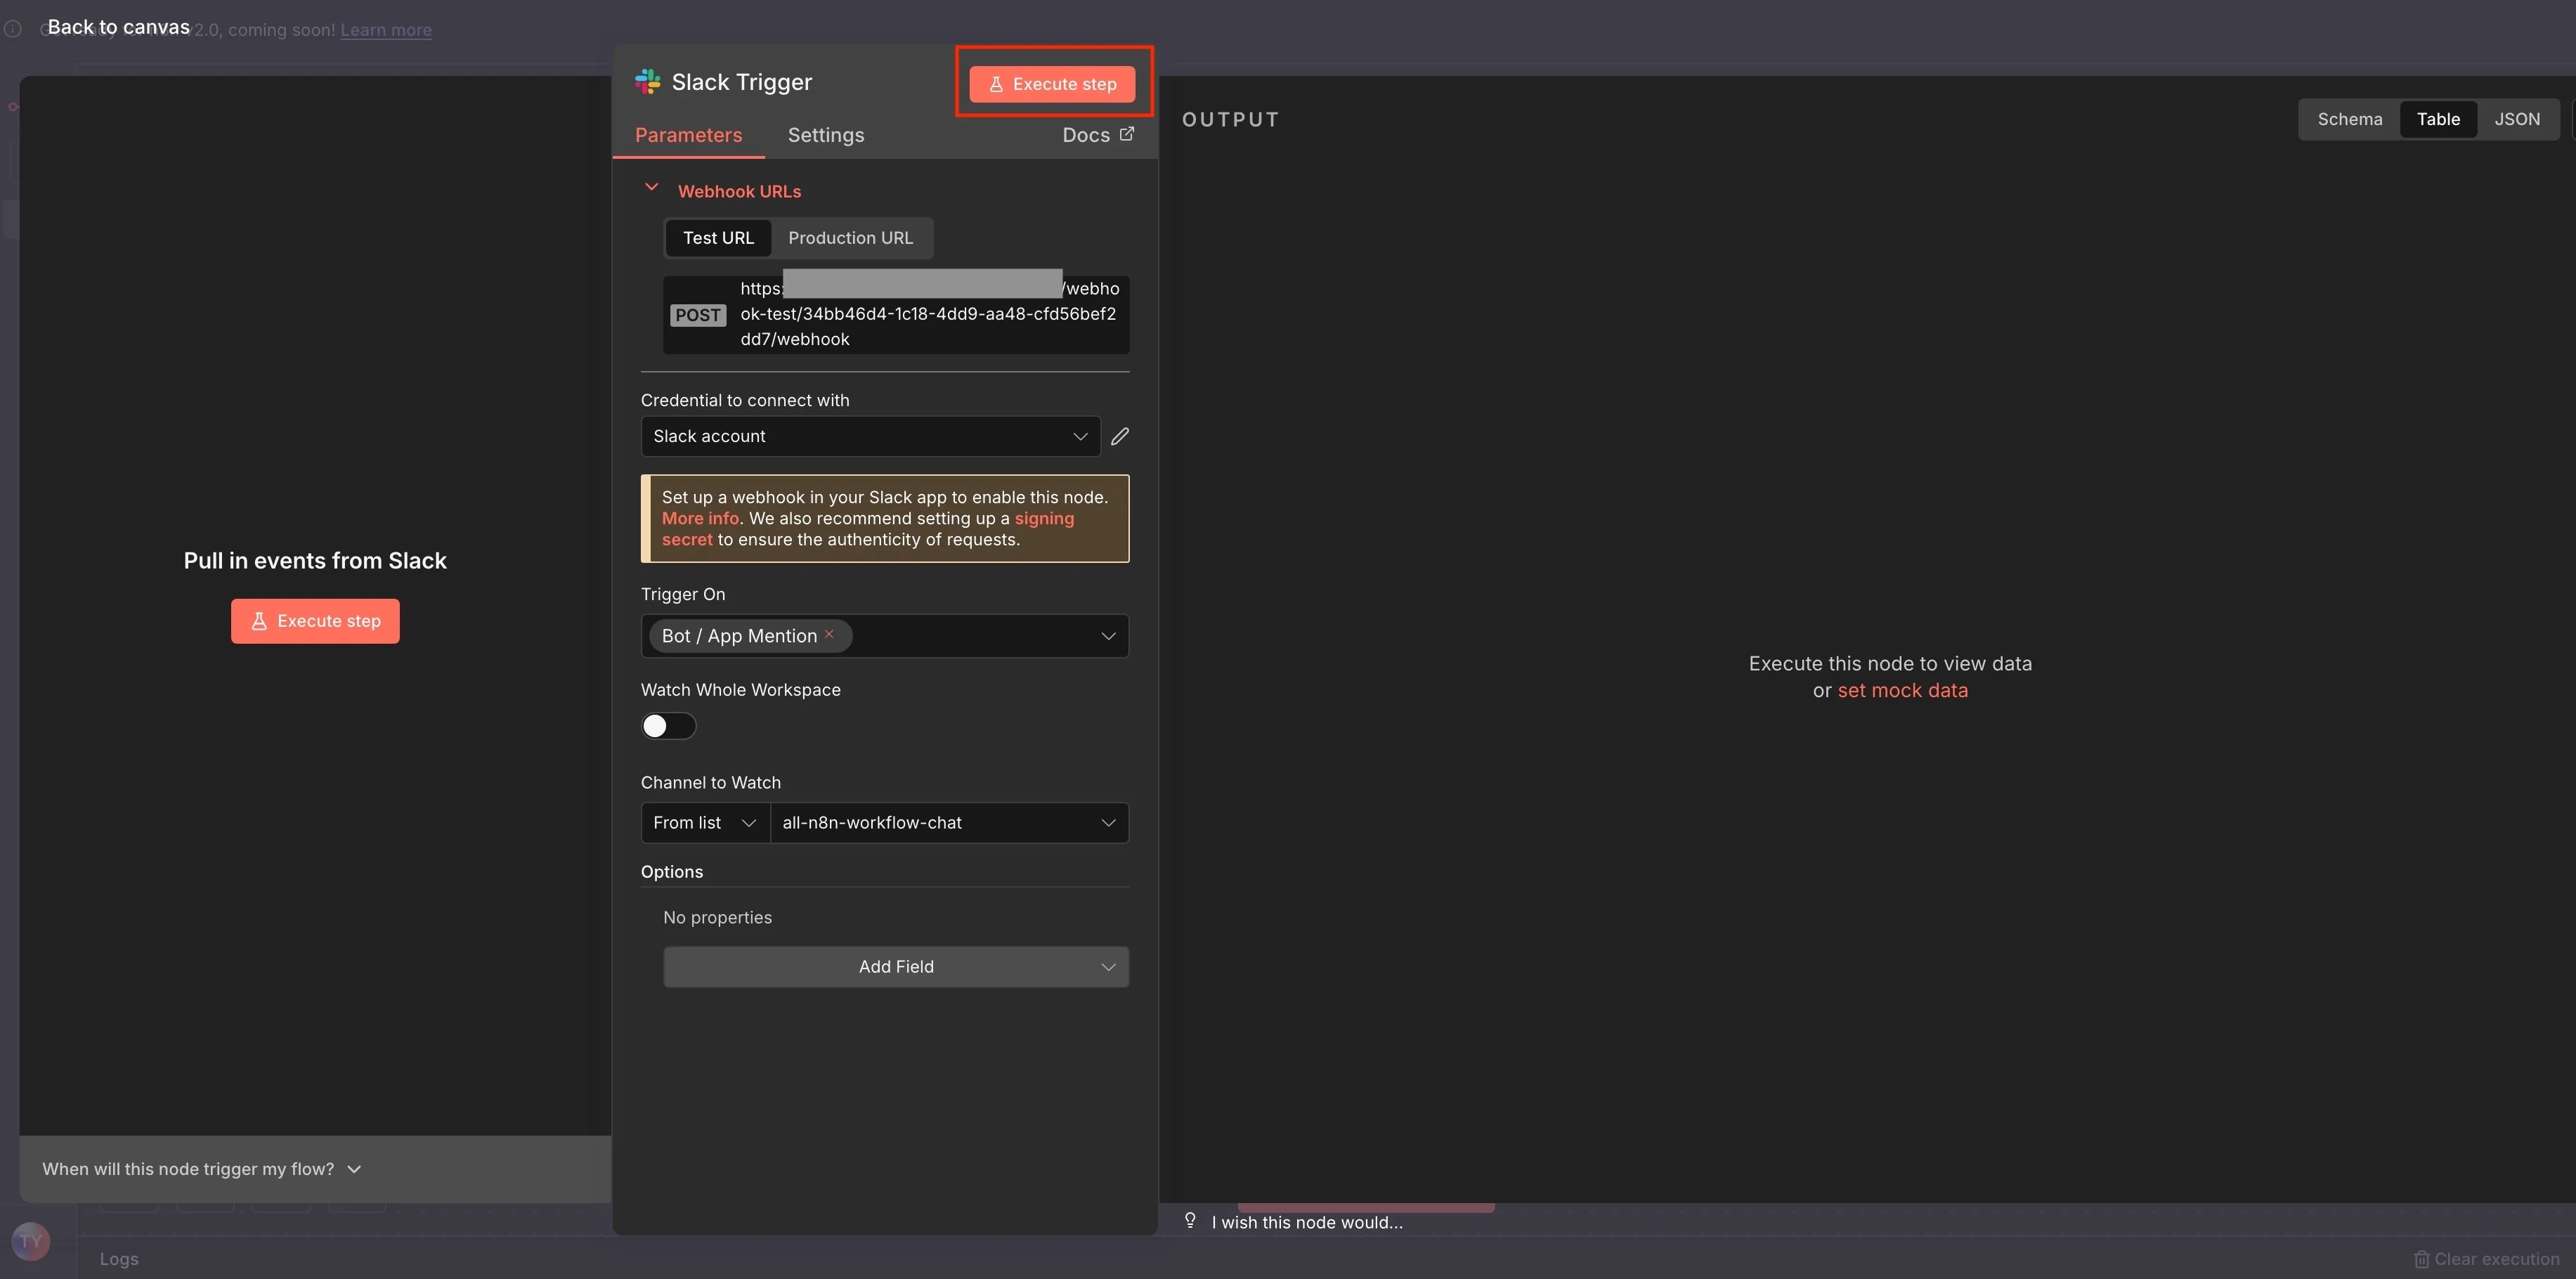Viewport: 2576px width, 1279px height.
Task: Collapse the Webhook URLs section
Action: pos(651,188)
